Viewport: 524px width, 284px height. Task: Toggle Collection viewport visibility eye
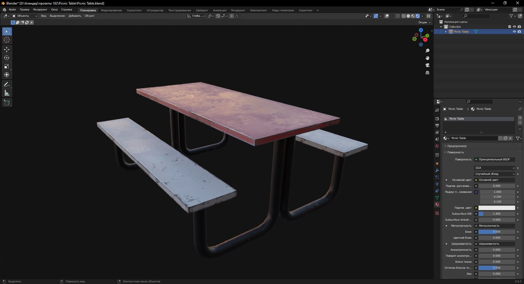514,27
